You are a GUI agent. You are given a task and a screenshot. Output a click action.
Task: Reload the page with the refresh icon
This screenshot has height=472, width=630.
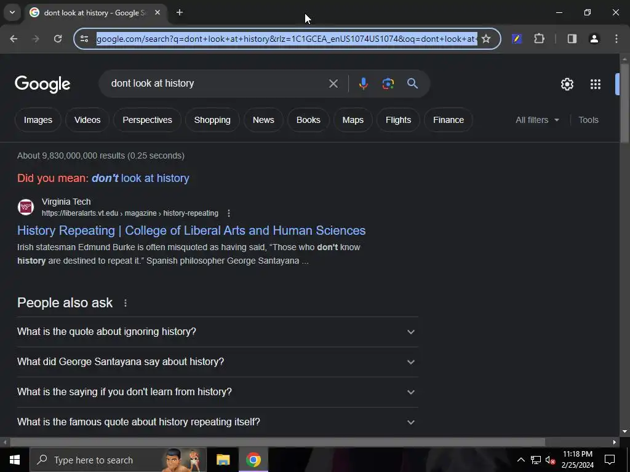tap(58, 39)
